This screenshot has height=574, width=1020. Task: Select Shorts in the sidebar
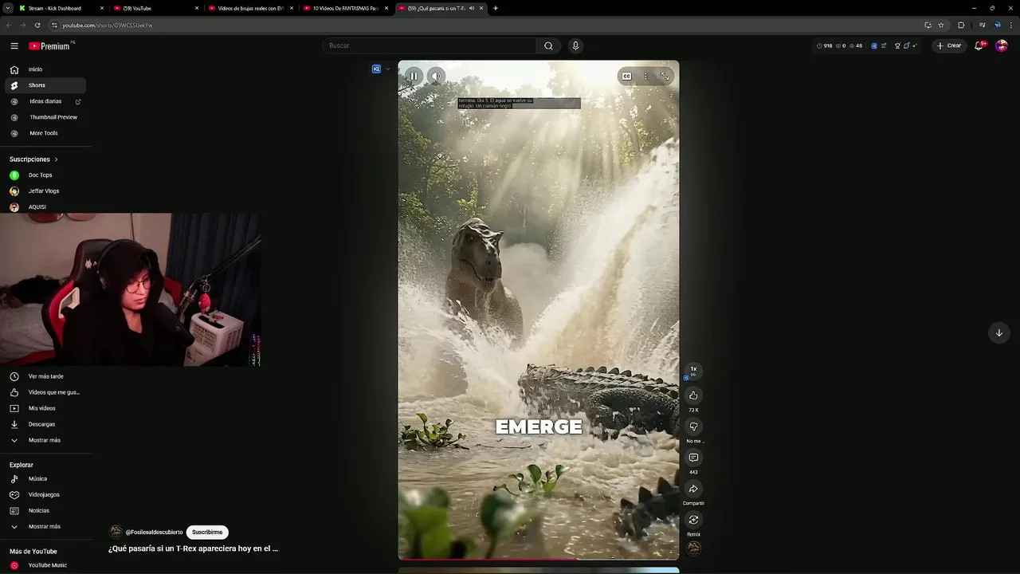[45, 85]
